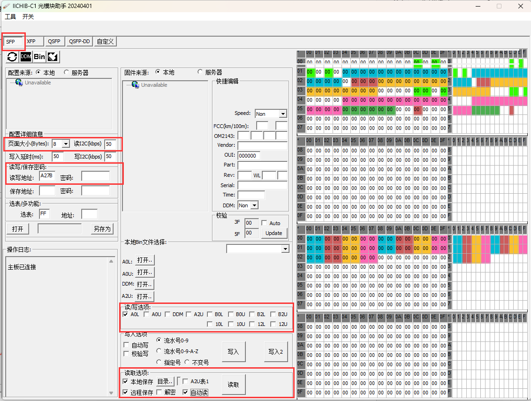Screen dimensions: 531x401
Task: Click the eraser icon beside Bin
Action: pyautogui.click(x=53, y=57)
